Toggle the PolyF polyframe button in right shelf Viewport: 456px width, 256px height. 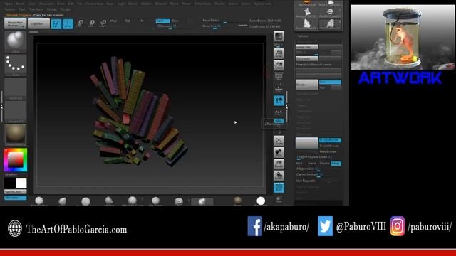point(279,187)
